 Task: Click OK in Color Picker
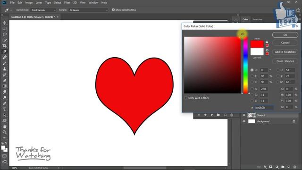(285, 35)
